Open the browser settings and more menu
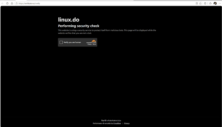The image size is (222, 127). [220, 4]
